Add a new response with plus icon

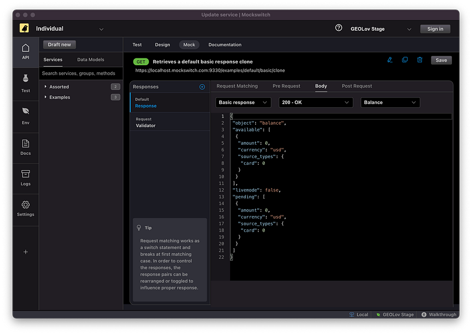[x=202, y=87]
